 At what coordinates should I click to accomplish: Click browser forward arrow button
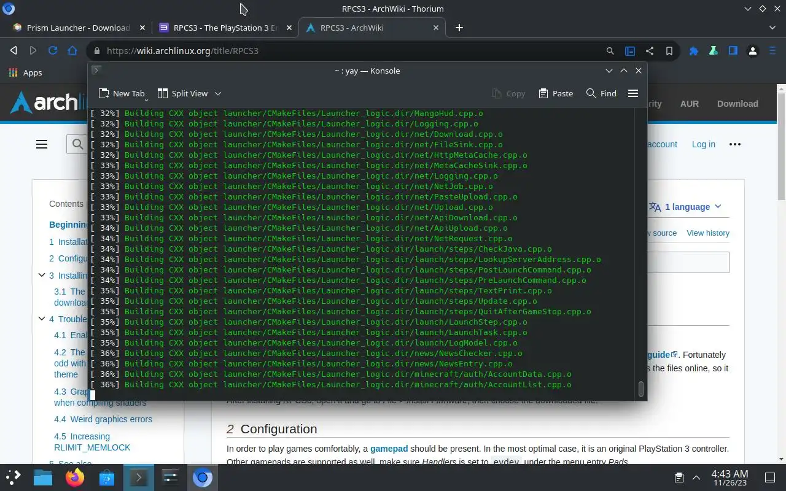33,51
